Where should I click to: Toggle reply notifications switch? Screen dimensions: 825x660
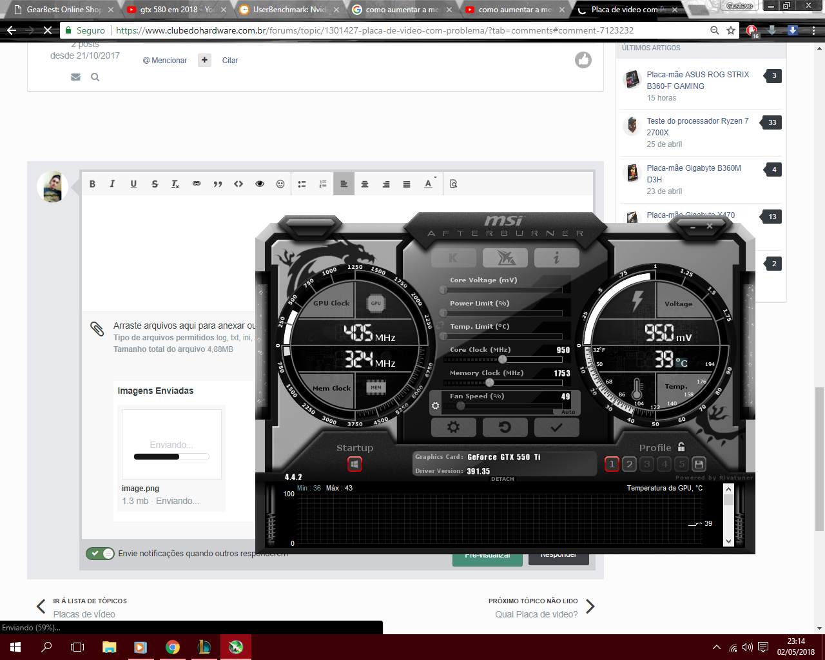(100, 554)
